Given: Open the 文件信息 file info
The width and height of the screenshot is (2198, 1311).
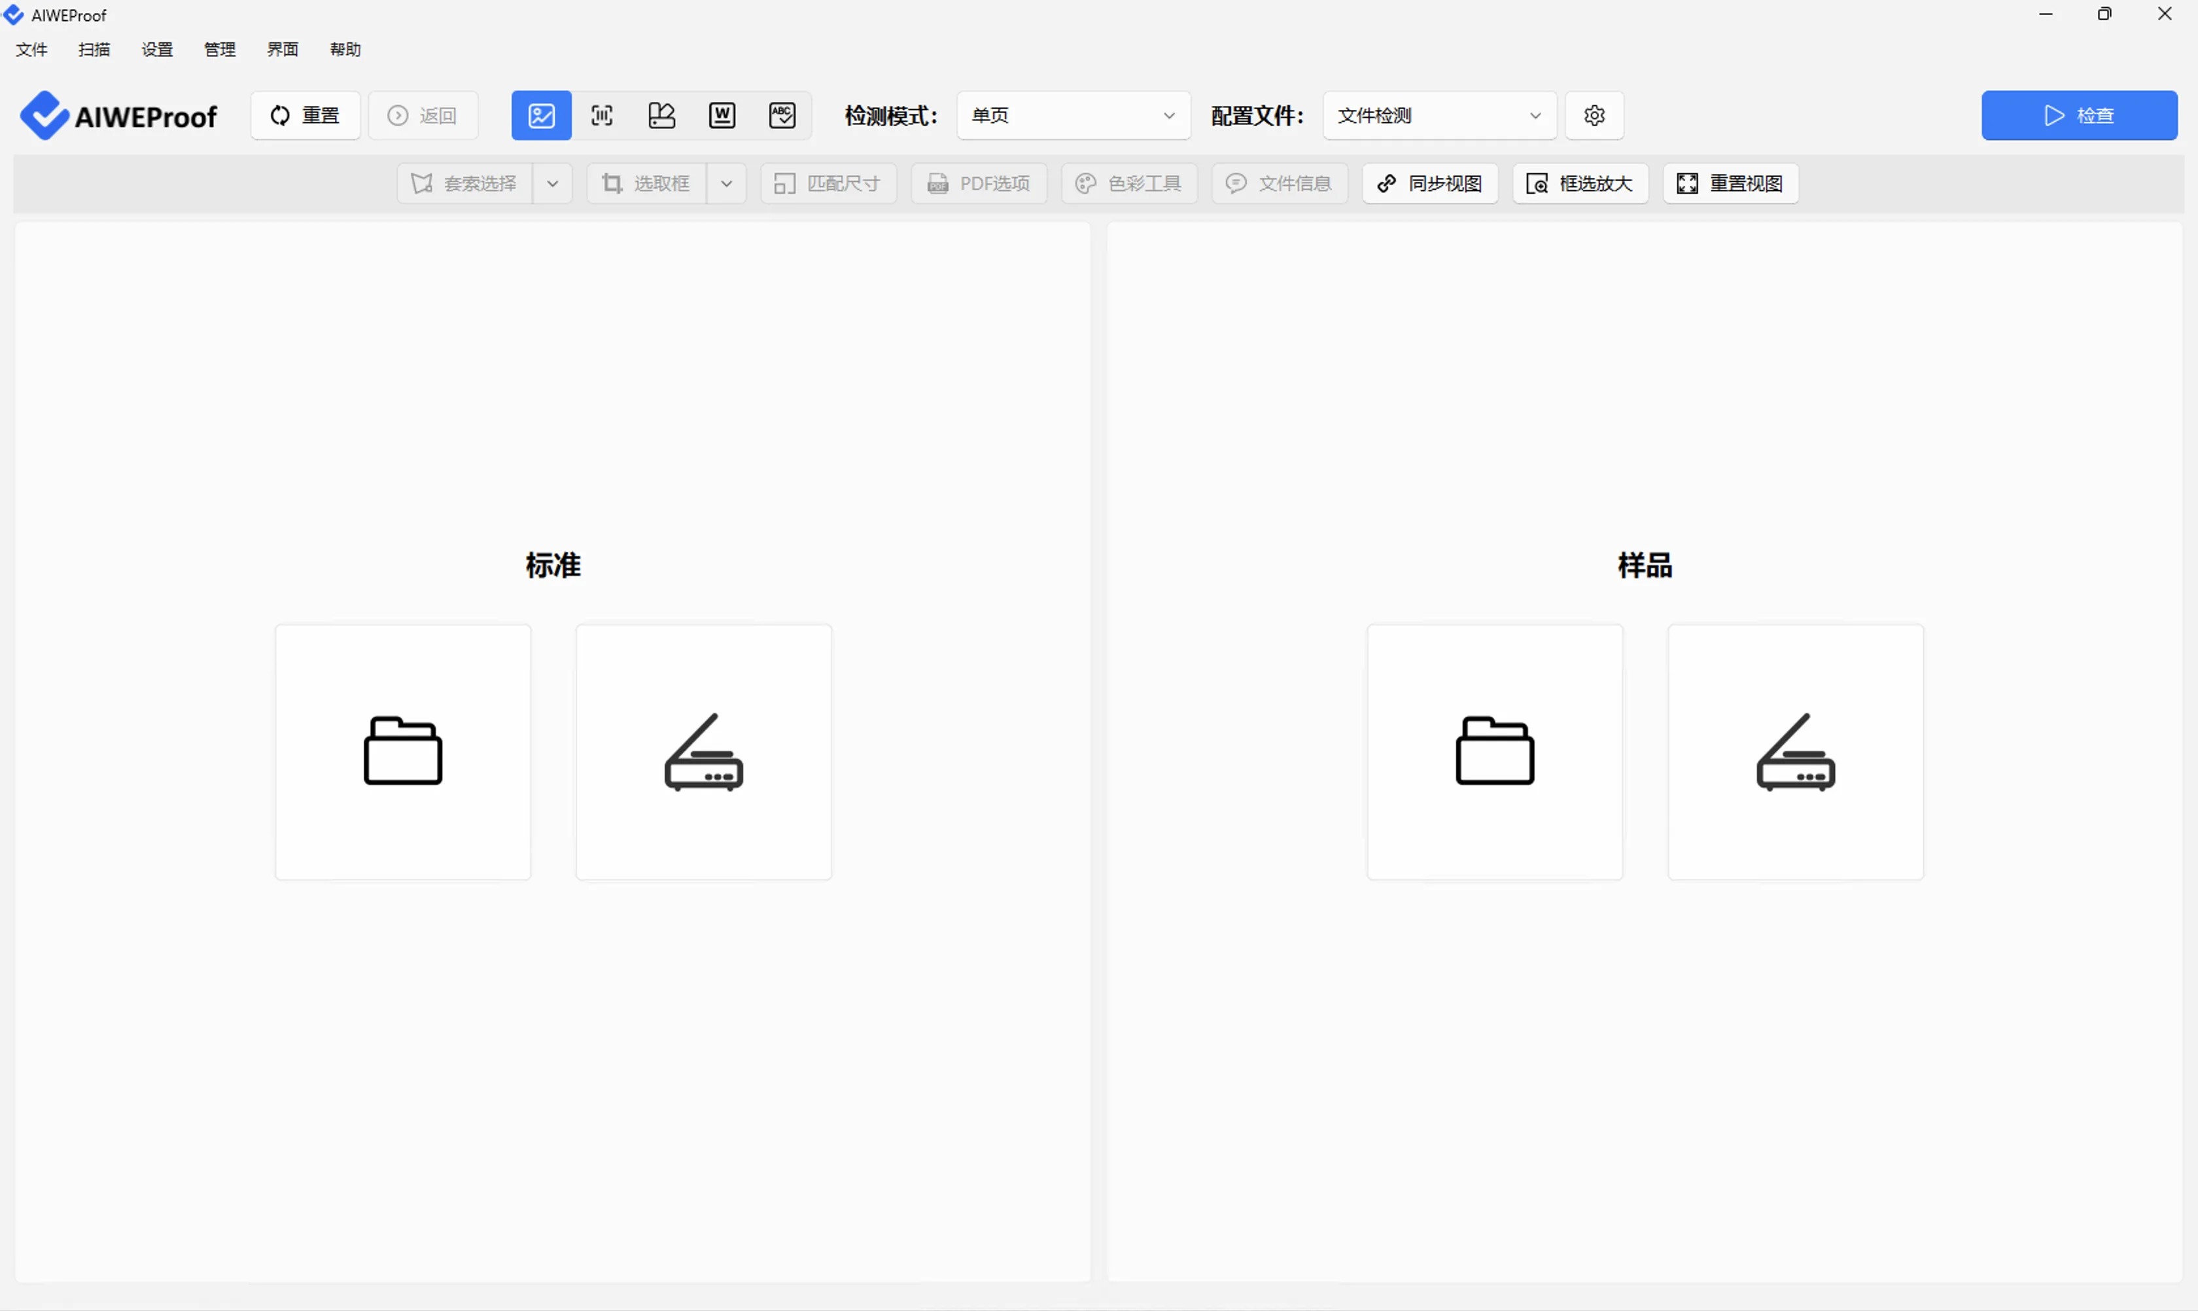Looking at the screenshot, I should coord(1279,183).
